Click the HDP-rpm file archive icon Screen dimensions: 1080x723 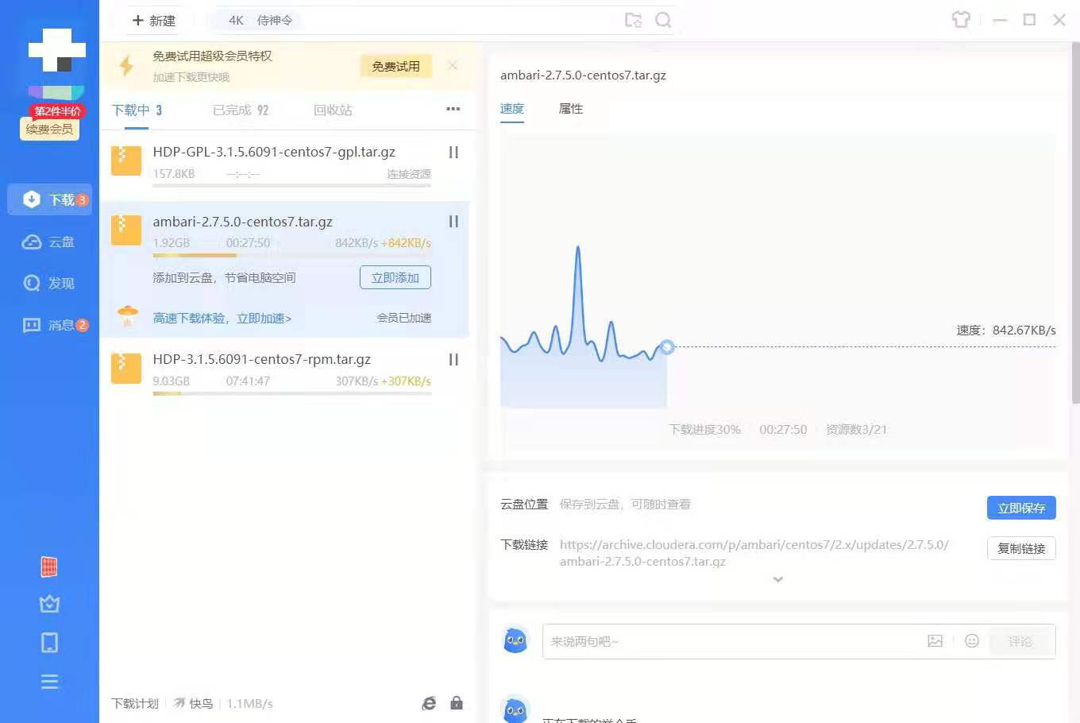126,368
